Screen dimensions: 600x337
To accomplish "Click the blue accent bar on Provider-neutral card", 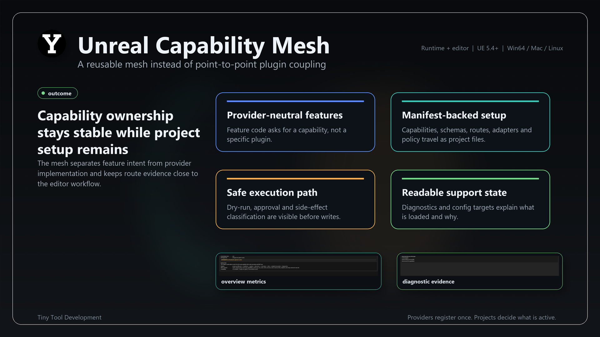I will pos(295,101).
